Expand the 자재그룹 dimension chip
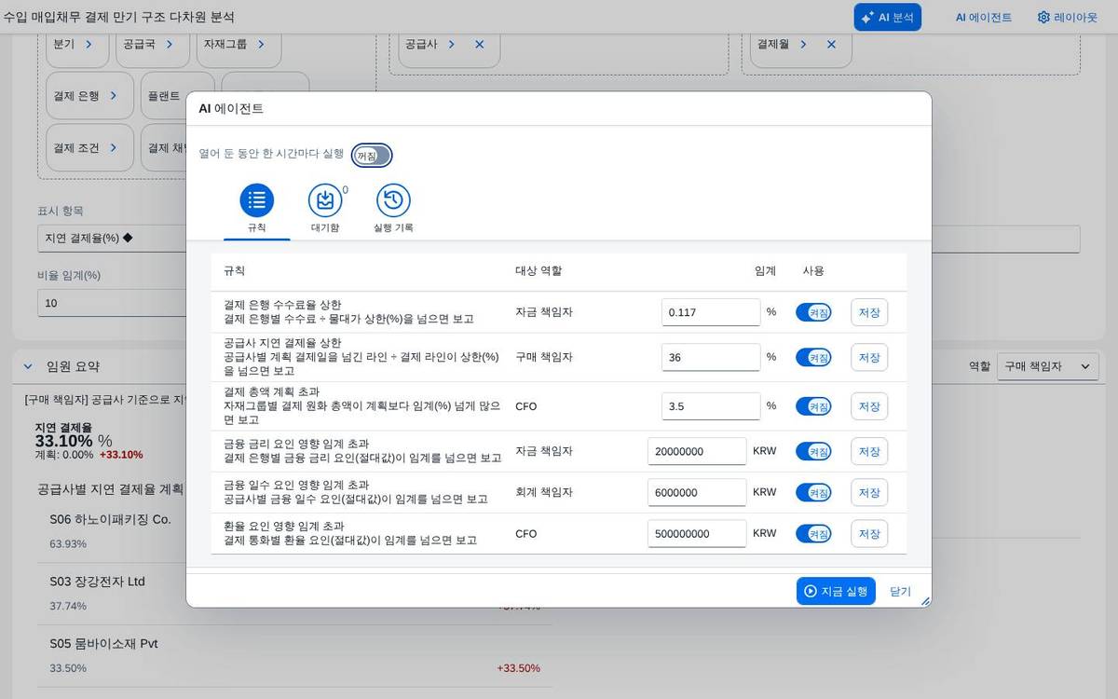Viewport: 1118px width, 699px height. (261, 44)
